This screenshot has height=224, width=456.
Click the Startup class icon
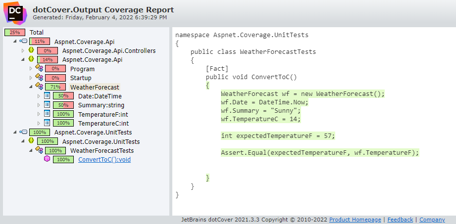pyautogui.click(x=39, y=78)
